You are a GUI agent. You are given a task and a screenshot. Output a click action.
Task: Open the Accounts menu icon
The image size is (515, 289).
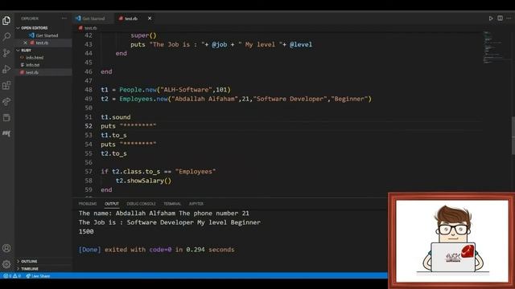pyautogui.click(x=6, y=248)
